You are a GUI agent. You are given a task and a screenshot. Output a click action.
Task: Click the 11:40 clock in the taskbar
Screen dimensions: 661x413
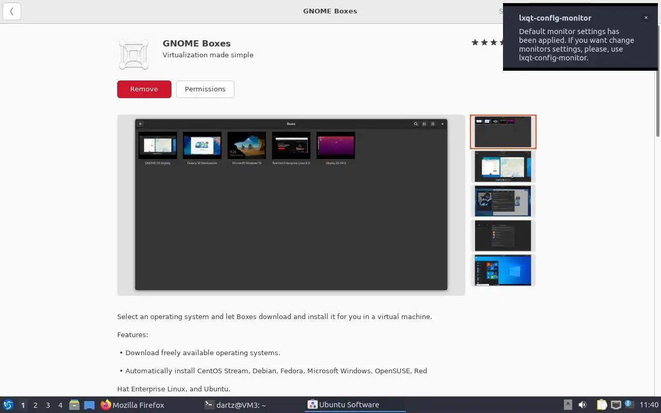point(649,405)
